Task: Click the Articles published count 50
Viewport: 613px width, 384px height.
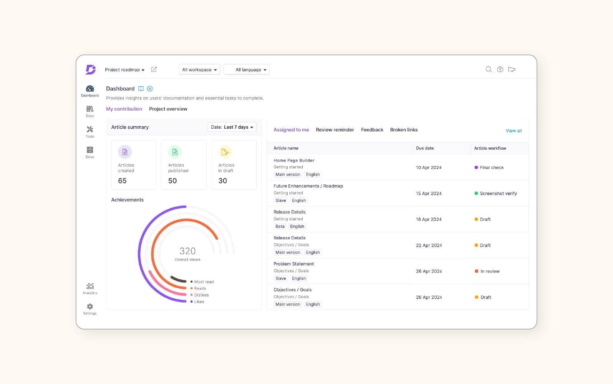Action: pyautogui.click(x=172, y=181)
